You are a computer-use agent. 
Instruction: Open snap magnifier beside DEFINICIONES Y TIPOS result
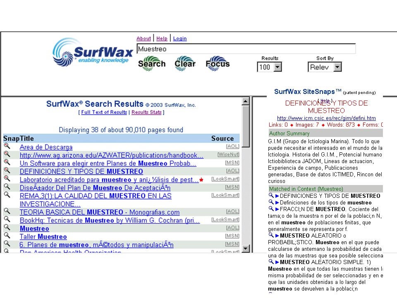(x=7, y=171)
